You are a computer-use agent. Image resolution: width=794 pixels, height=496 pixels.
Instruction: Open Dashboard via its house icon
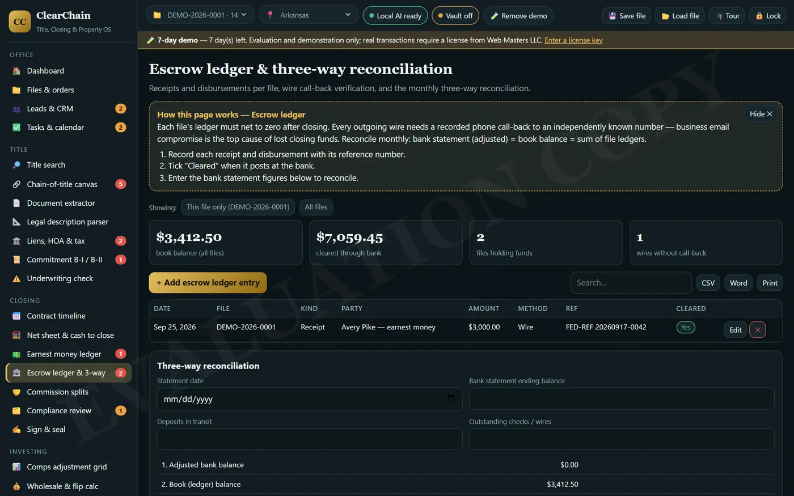pos(16,71)
